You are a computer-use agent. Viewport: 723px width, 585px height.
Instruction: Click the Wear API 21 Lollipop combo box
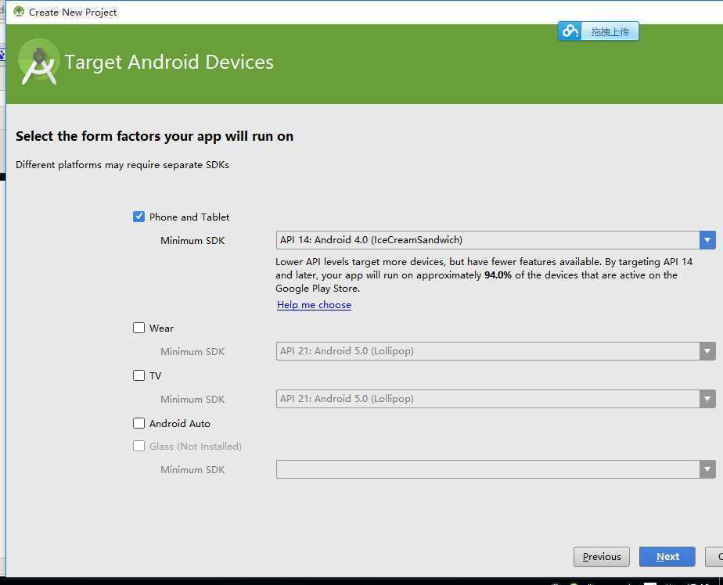click(495, 351)
